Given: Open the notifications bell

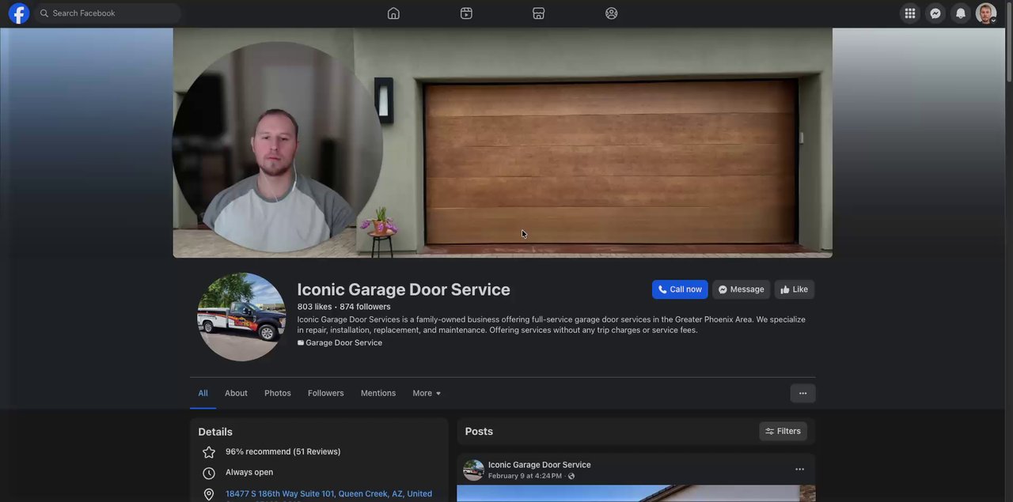Looking at the screenshot, I should pos(961,13).
